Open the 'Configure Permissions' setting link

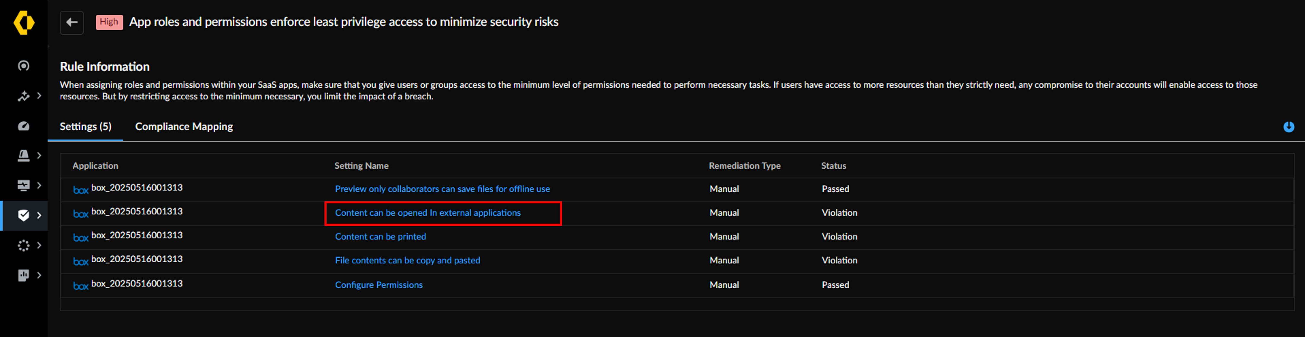[378, 285]
